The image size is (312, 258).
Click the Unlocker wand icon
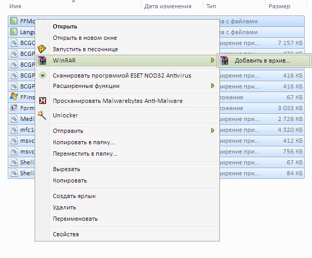(43, 115)
